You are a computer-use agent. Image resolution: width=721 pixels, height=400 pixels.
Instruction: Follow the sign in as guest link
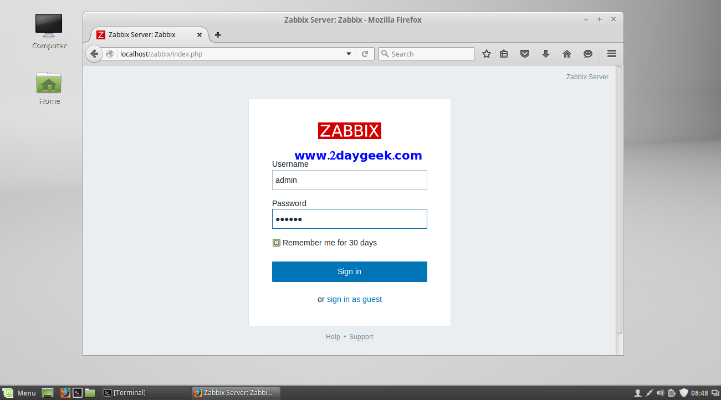tap(354, 299)
